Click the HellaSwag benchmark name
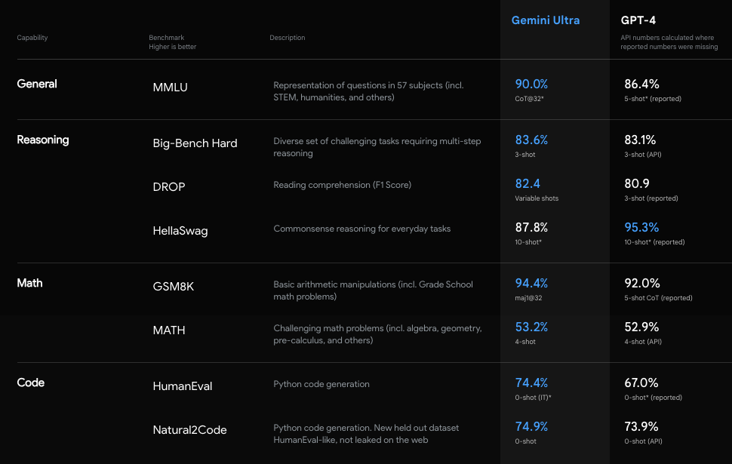This screenshot has width=732, height=464. [x=180, y=231]
